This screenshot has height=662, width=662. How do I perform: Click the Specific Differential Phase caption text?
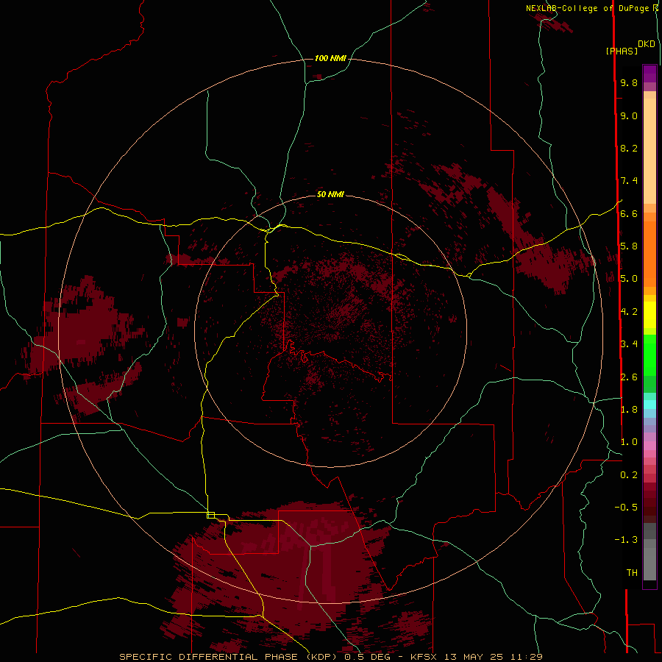click(330, 657)
